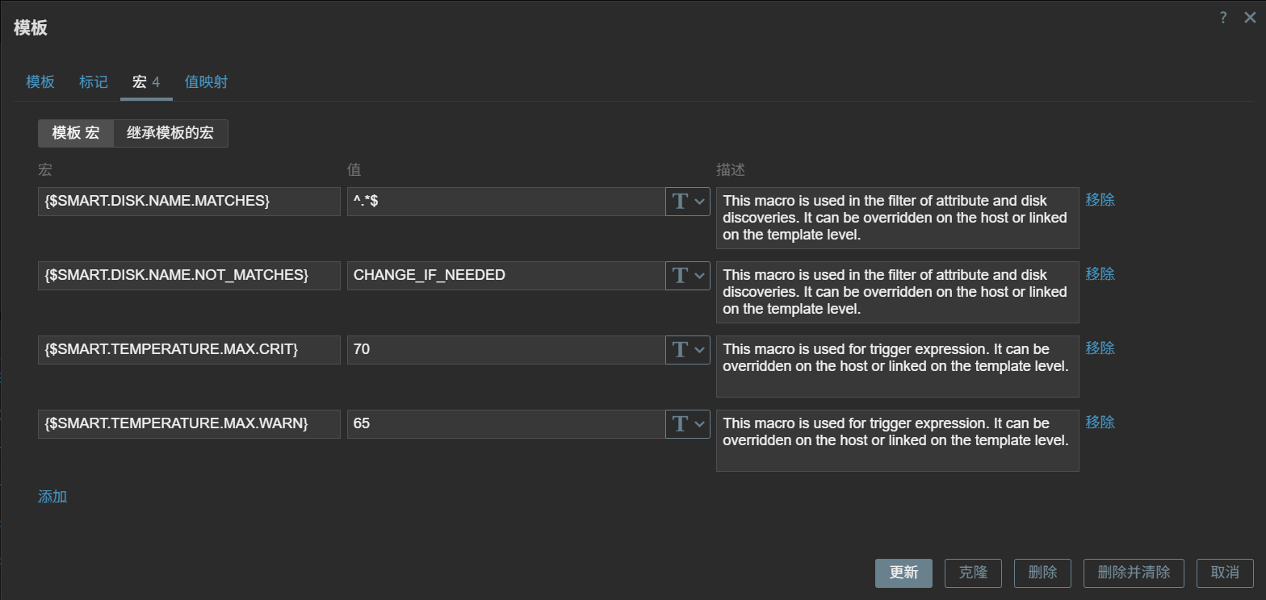Image resolution: width=1266 pixels, height=600 pixels.
Task: Open value type dropdown for TEMPERATURE.MAX.WARN
Action: [x=688, y=424]
